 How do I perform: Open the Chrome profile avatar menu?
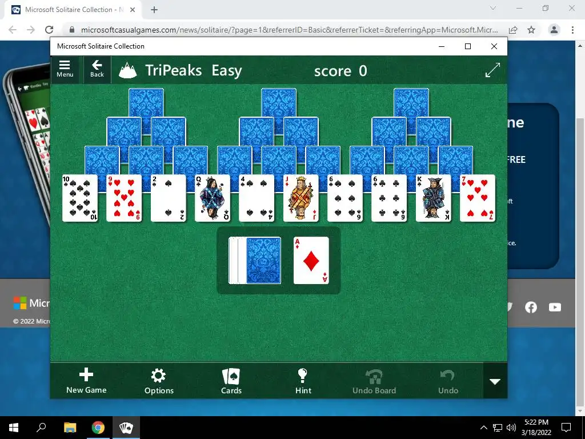pos(554,30)
